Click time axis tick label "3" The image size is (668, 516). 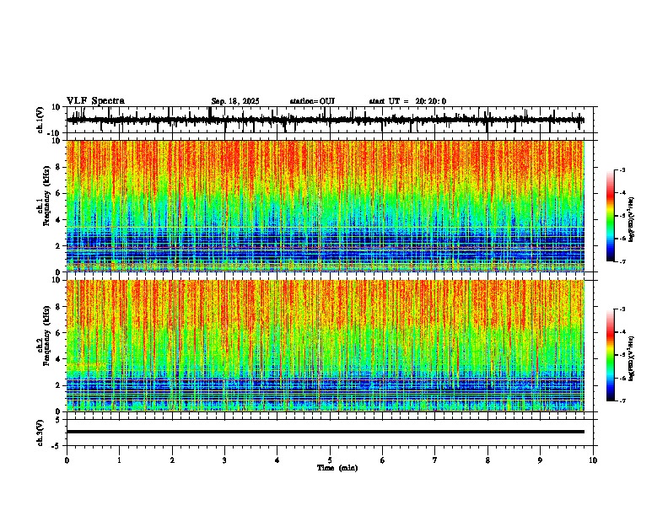(x=224, y=460)
